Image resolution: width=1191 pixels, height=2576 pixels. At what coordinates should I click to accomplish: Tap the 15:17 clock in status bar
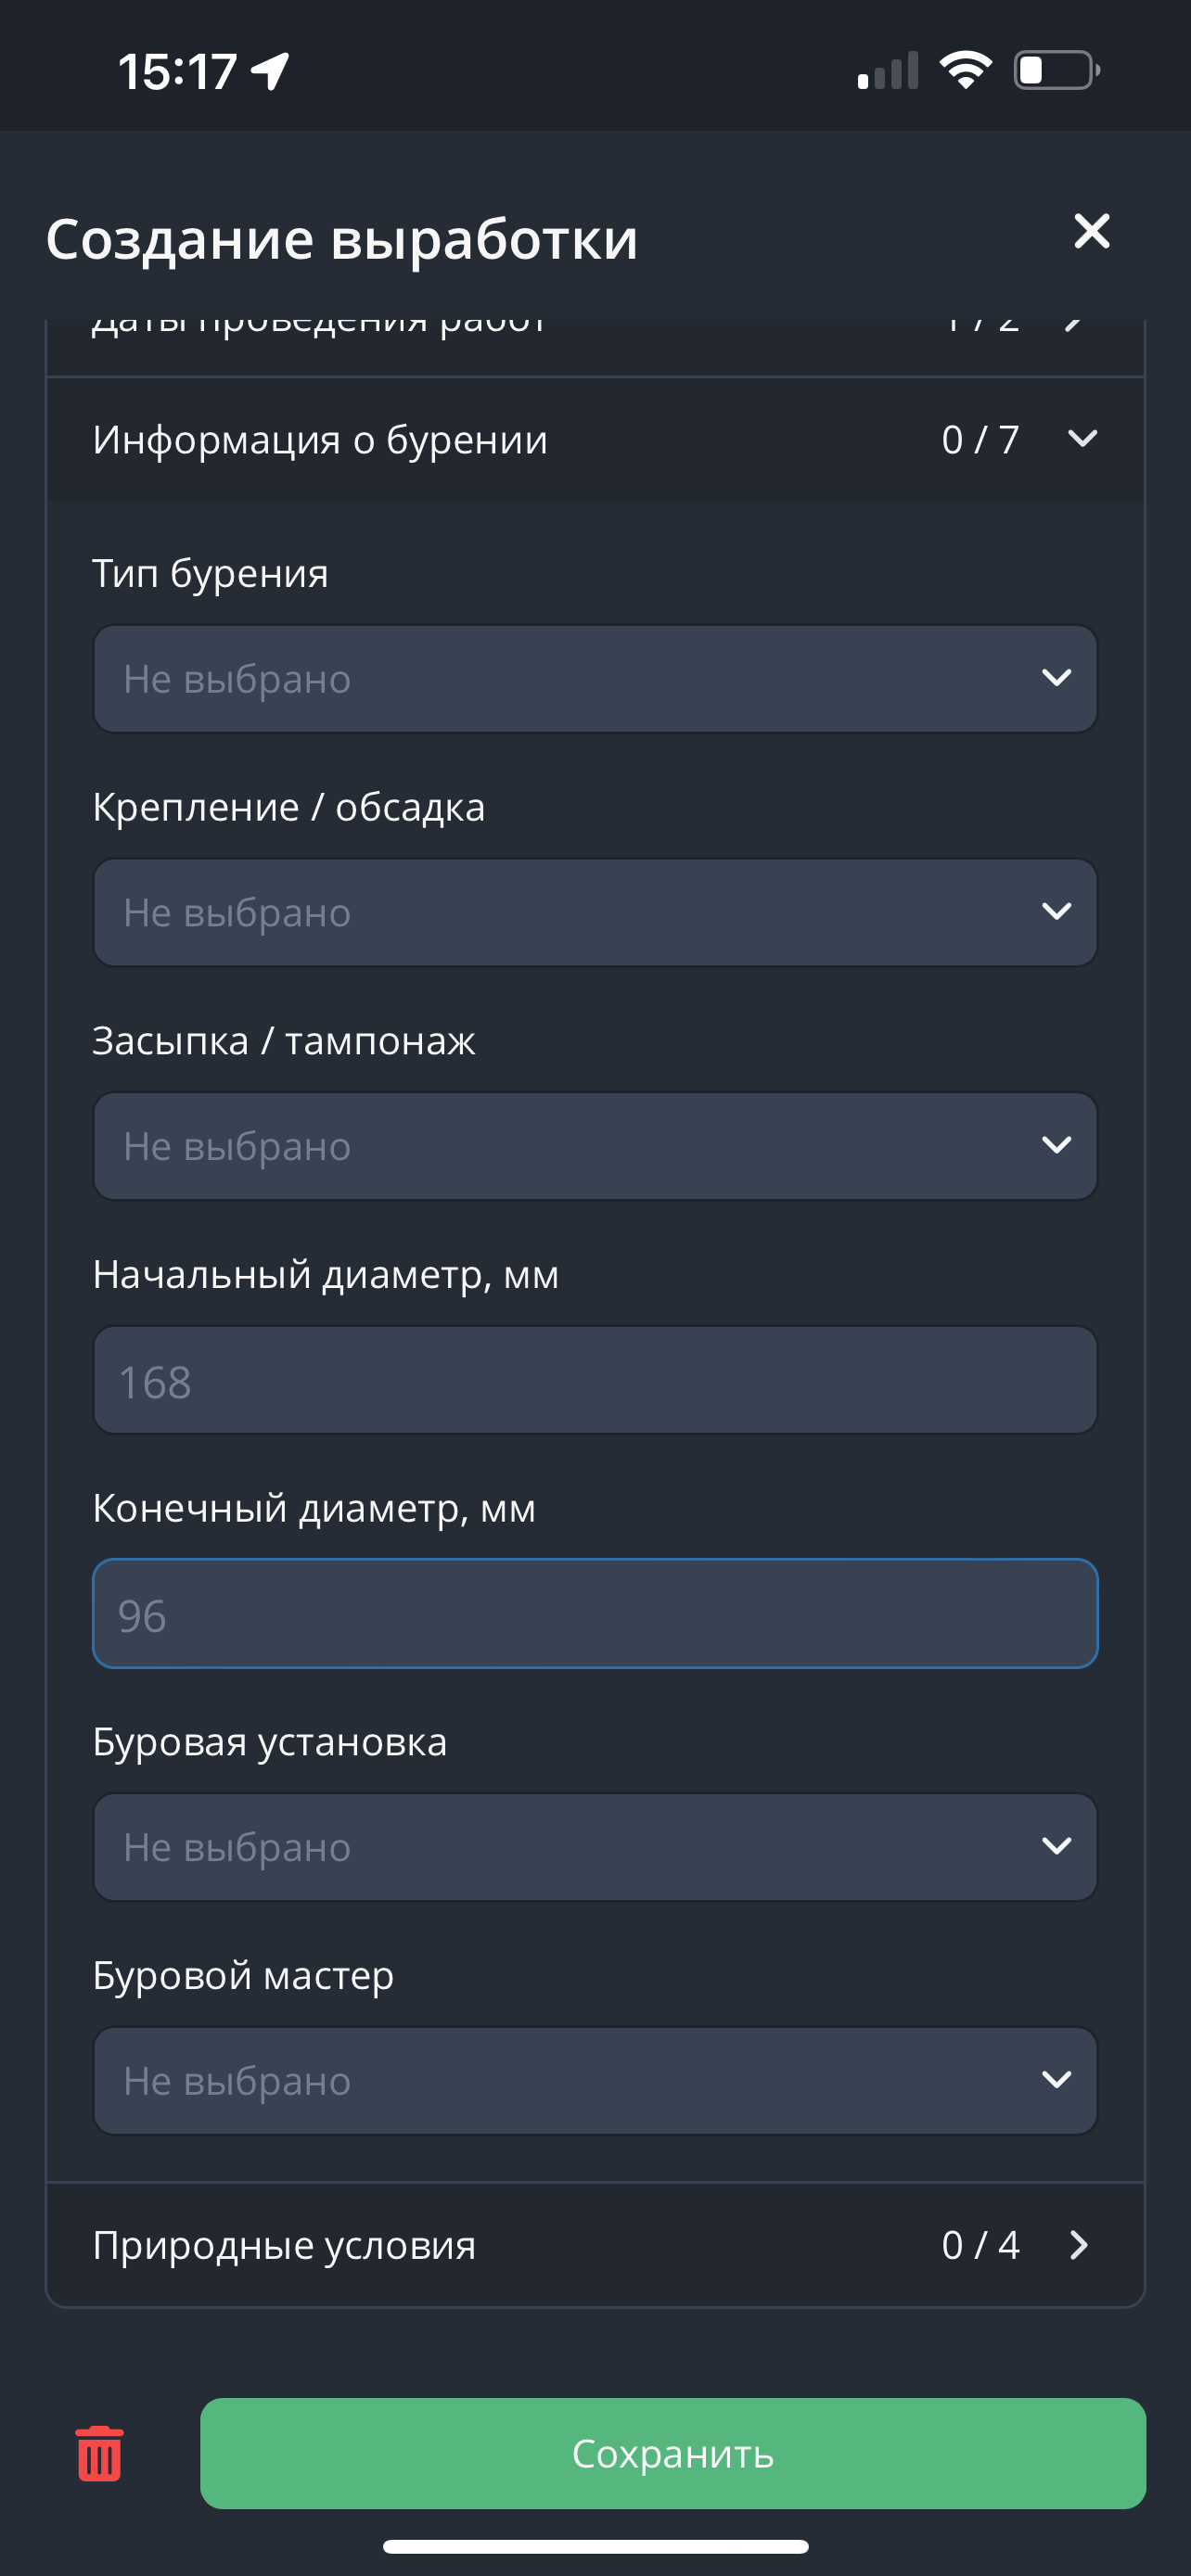click(177, 72)
